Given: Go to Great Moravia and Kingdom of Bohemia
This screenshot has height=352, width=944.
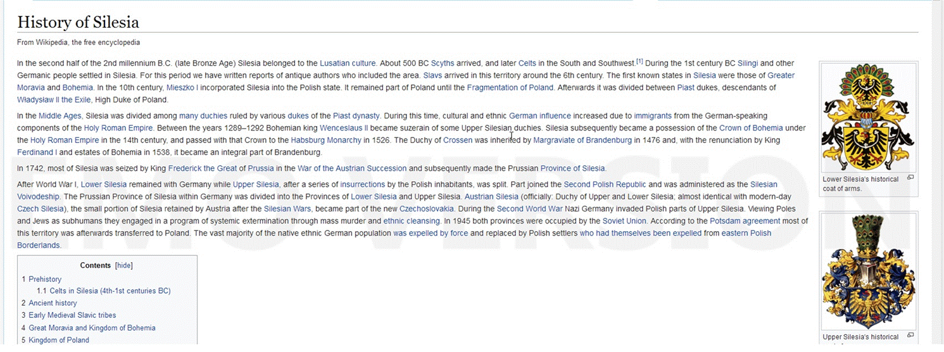Looking at the screenshot, I should pyautogui.click(x=92, y=328).
